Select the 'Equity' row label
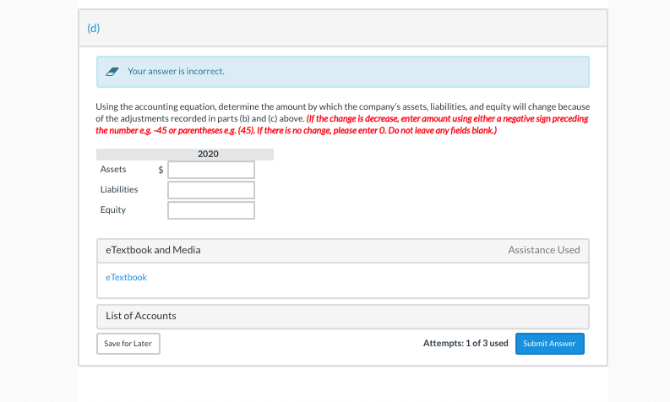 (x=113, y=209)
